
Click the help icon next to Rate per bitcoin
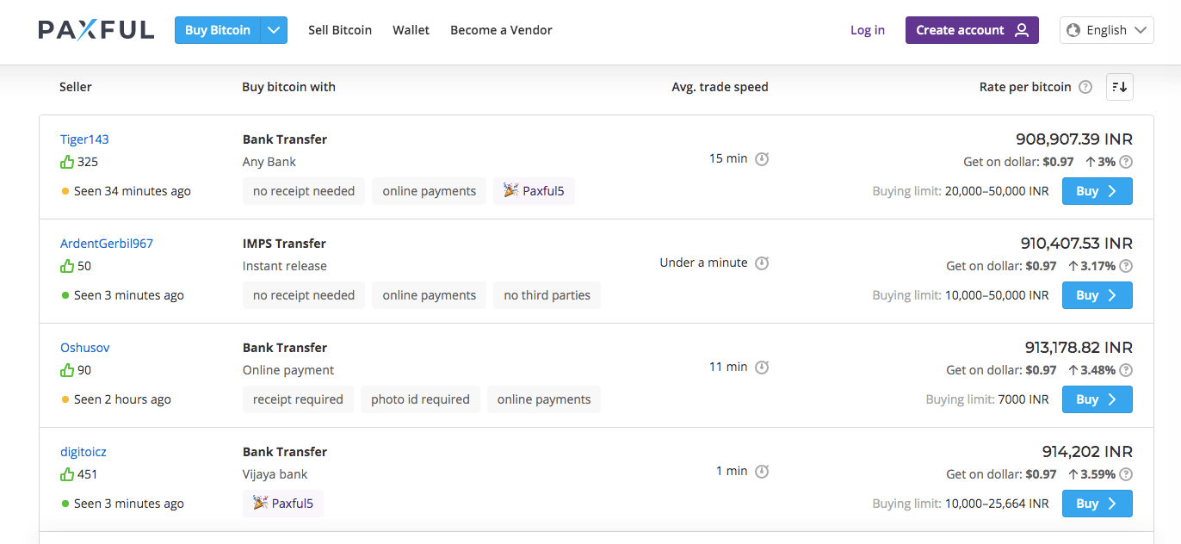1085,87
